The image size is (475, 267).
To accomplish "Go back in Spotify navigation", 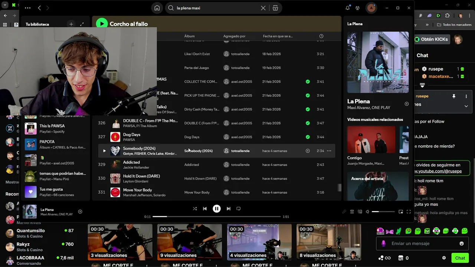I will [39, 8].
